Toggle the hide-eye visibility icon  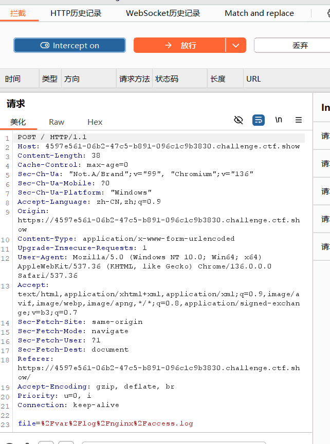pos(239,120)
